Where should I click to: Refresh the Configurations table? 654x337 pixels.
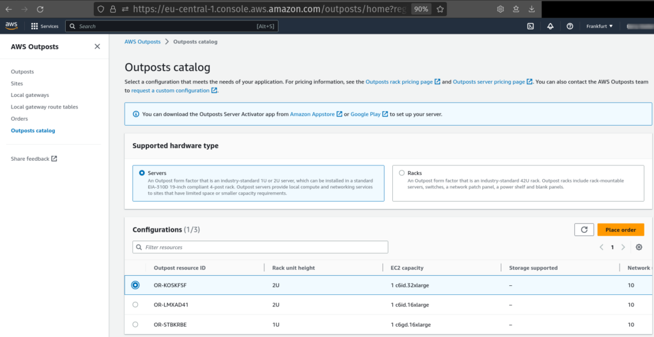pos(584,230)
